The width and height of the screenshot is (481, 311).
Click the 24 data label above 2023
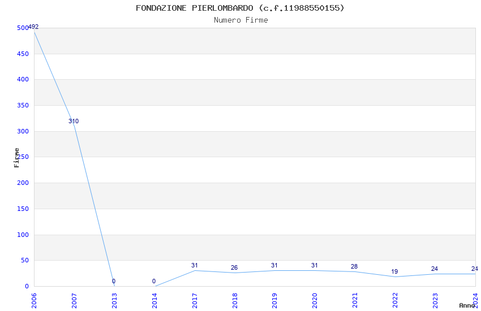coord(435,269)
